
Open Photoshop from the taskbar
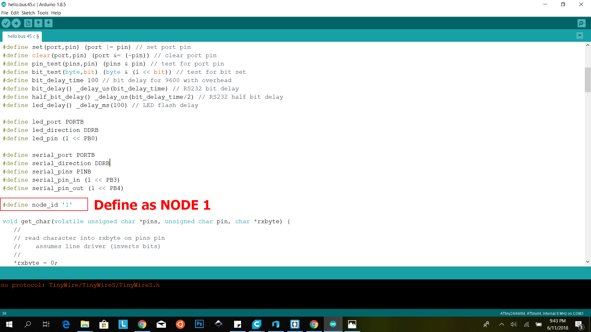click(199, 324)
